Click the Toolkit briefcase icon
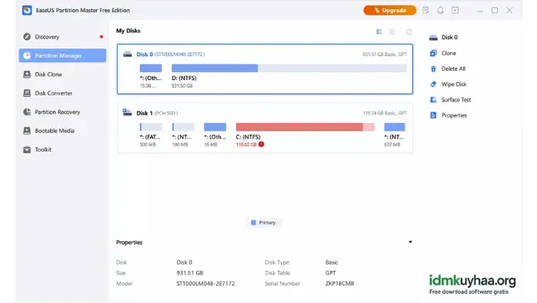Screen dimensions: 537x303 pyautogui.click(x=27, y=150)
